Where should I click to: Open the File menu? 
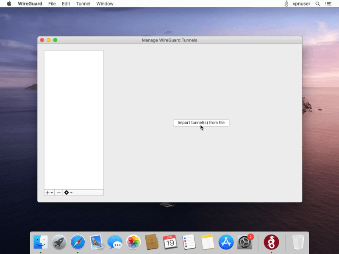tap(52, 4)
